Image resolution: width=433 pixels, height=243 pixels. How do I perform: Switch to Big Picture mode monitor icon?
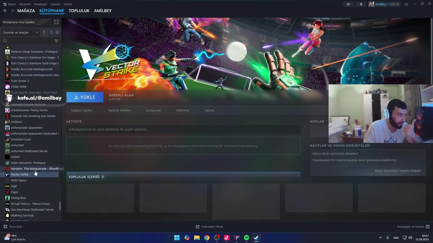406,4
